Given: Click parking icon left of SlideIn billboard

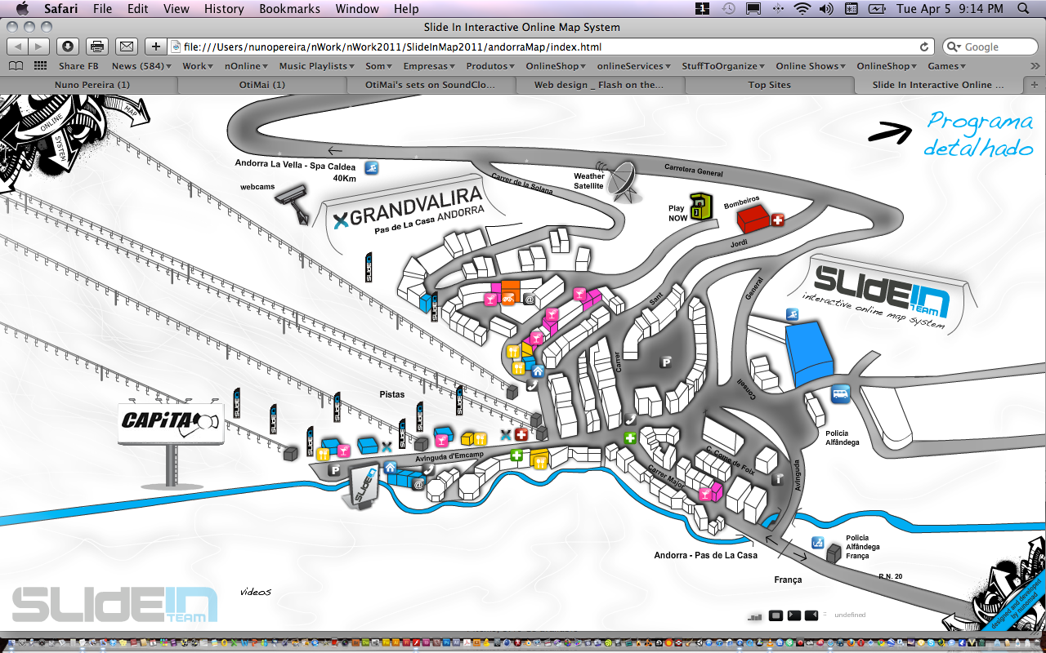Looking at the screenshot, I should [x=333, y=470].
